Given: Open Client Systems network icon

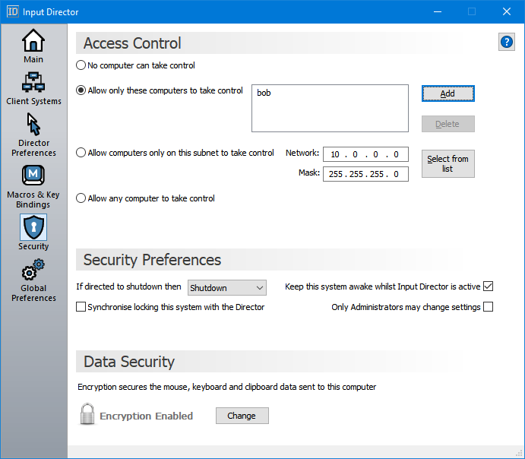Looking at the screenshot, I should click(33, 82).
